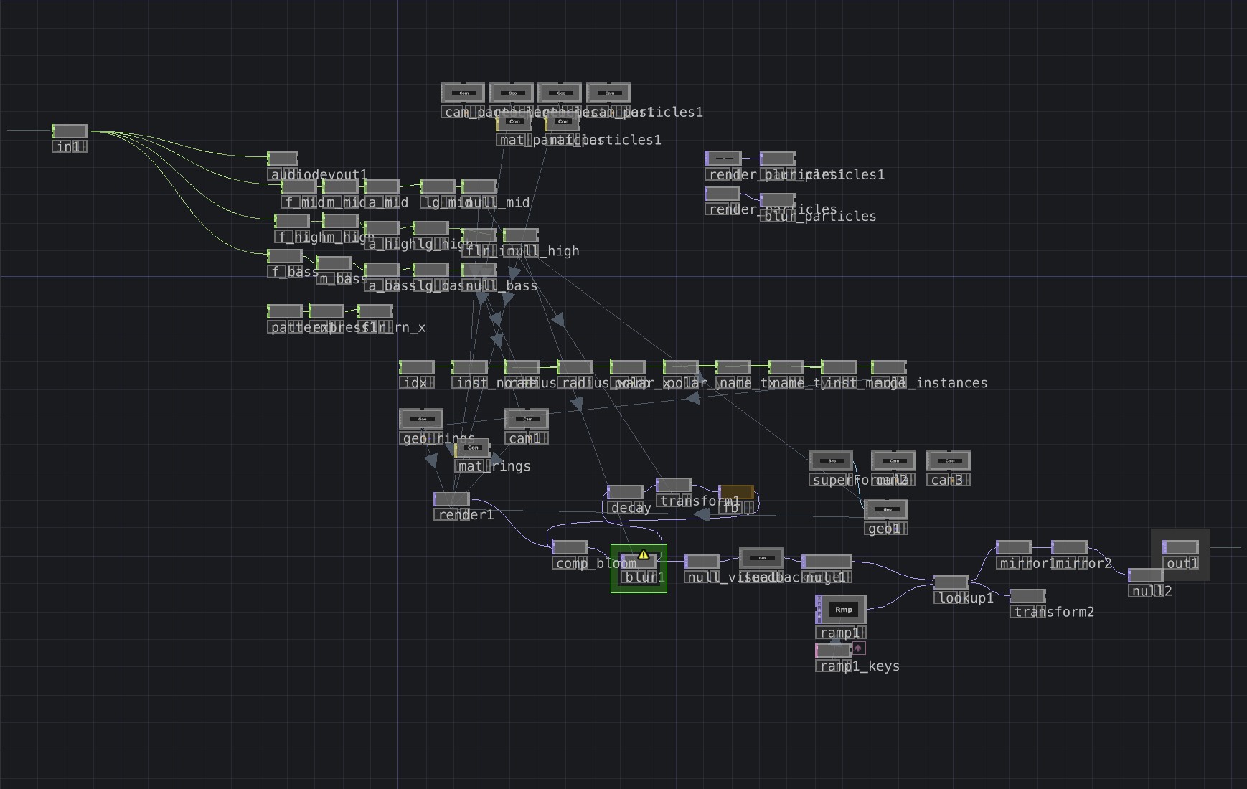
Task: Select the null_high node
Action: (x=521, y=235)
